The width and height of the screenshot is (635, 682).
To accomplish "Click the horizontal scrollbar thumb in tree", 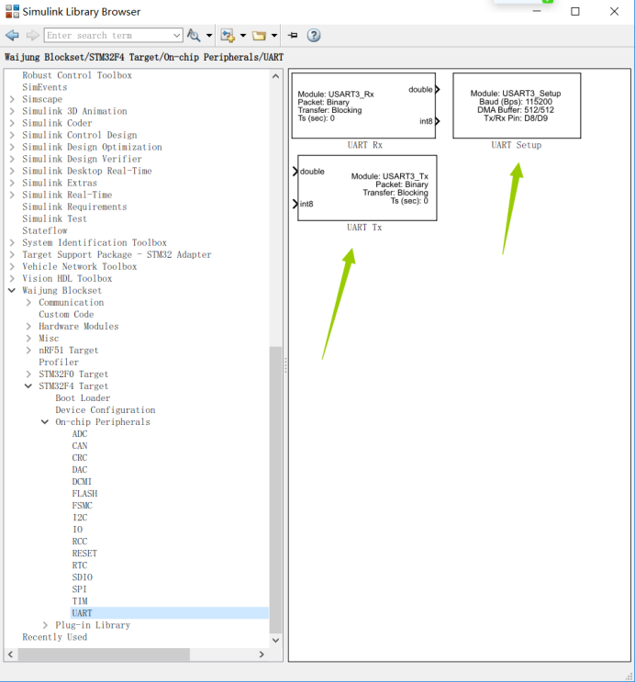I will pos(104,654).
